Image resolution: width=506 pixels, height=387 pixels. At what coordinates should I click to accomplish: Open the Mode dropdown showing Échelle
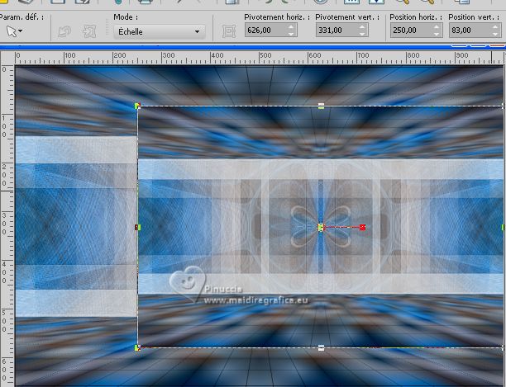(160, 31)
